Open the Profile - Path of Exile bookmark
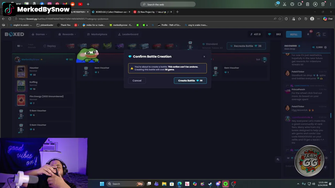The width and height of the screenshot is (335, 188). [x=169, y=25]
